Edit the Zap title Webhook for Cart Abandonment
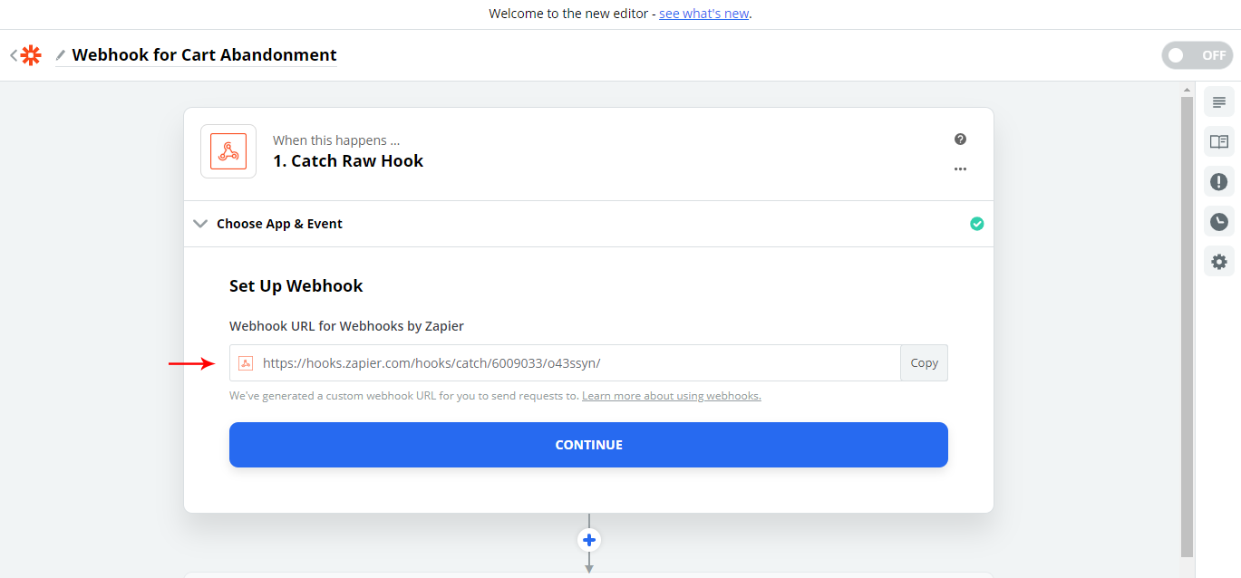The width and height of the screenshot is (1241, 578). pos(204,55)
